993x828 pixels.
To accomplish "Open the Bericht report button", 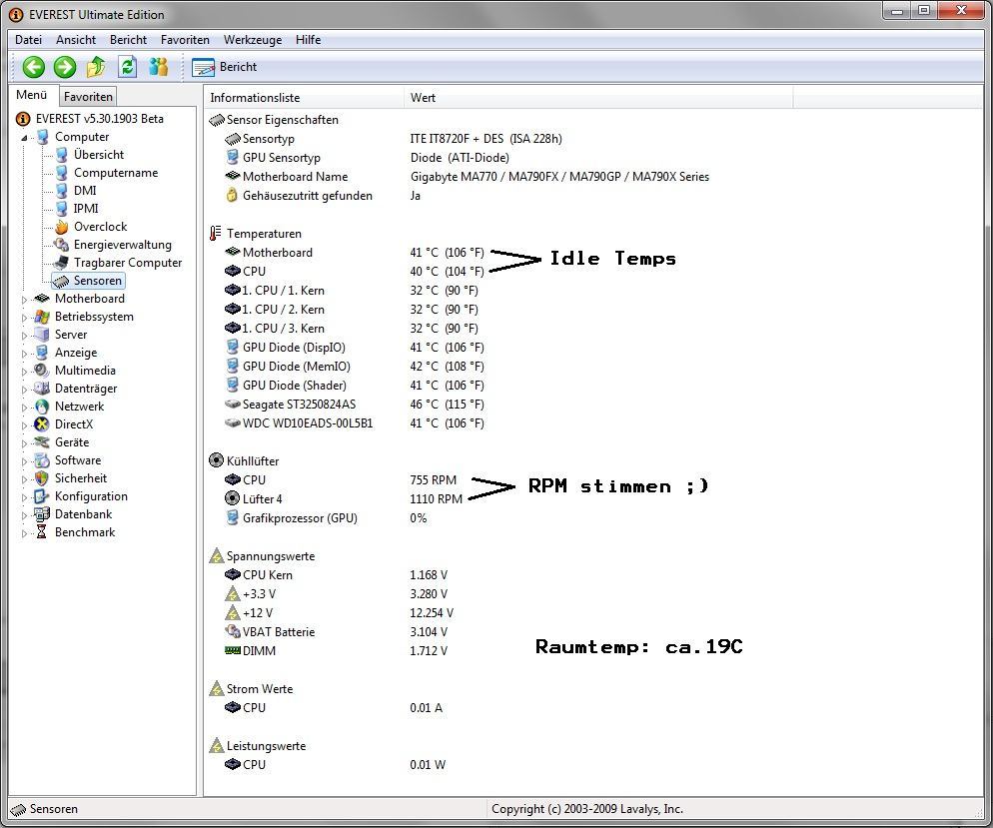I will point(225,67).
